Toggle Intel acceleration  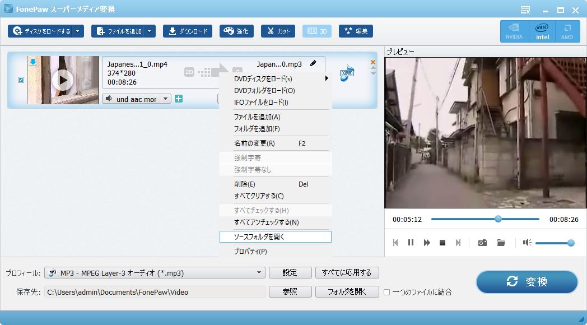pos(542,31)
